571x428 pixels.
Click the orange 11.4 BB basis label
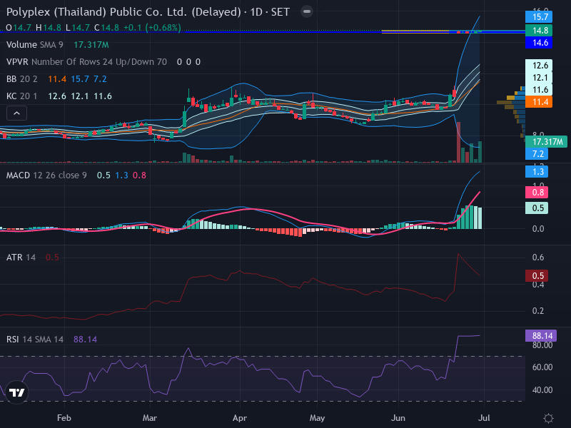point(539,101)
